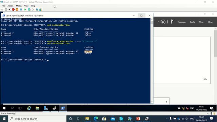The width and height of the screenshot is (217, 122).
Task: Click the Share/USB toolbar icon next to Enhanced Session
Action: point(40,9)
